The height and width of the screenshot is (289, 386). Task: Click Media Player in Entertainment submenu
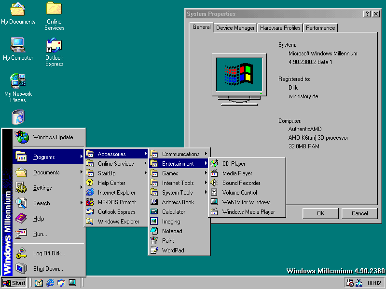pos(247,173)
